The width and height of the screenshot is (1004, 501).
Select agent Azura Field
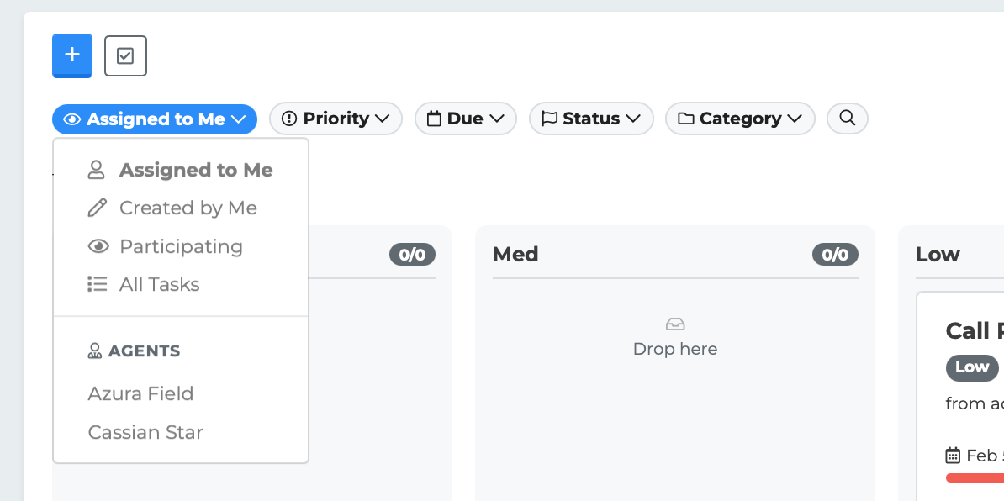click(x=140, y=393)
